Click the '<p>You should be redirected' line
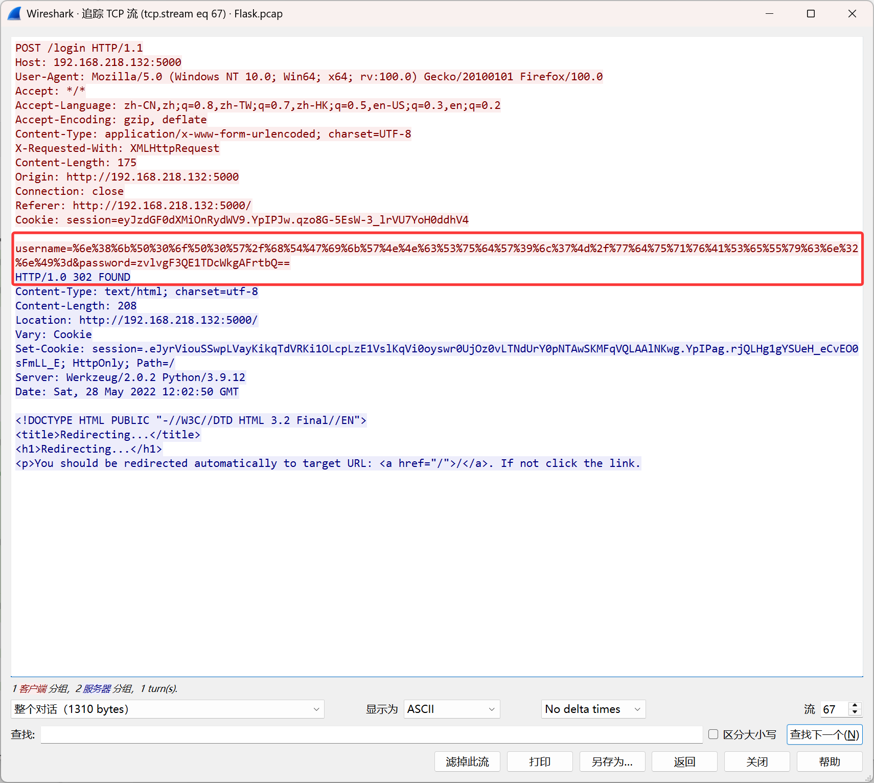 click(x=328, y=463)
